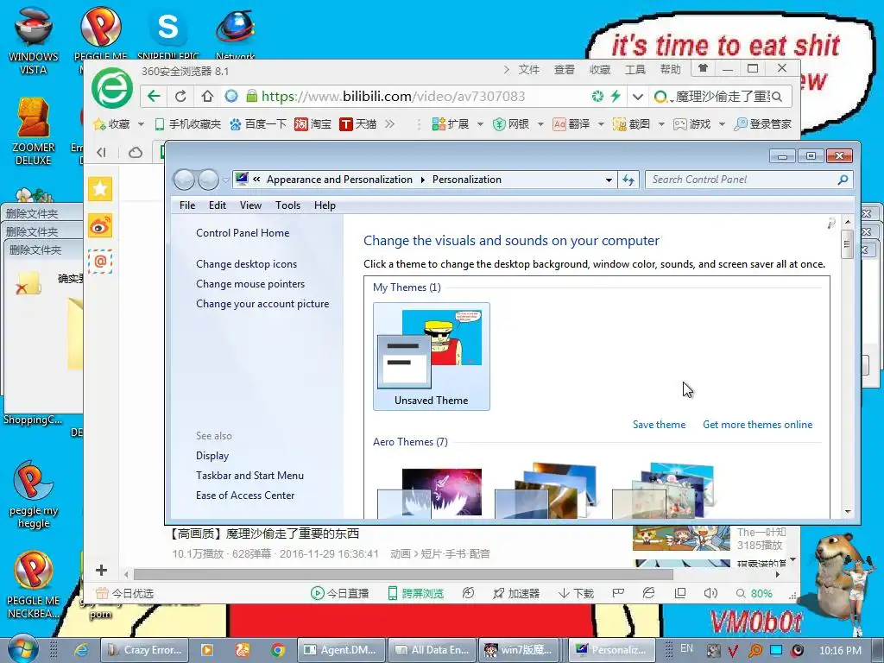Open the 收藏 favorites star in bookmarks bar
The height and width of the screenshot is (663, 884).
(x=113, y=124)
